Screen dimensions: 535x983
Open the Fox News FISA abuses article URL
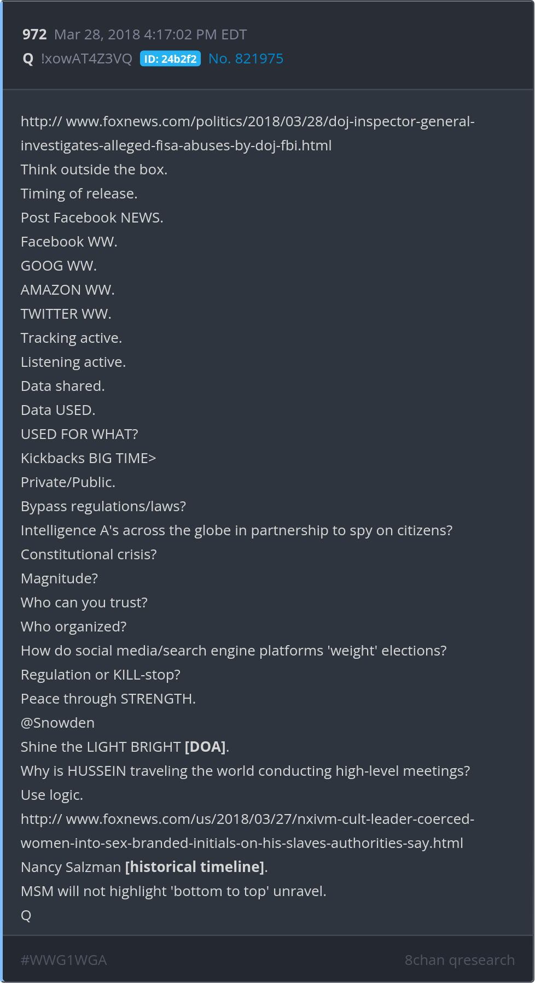tap(247, 133)
